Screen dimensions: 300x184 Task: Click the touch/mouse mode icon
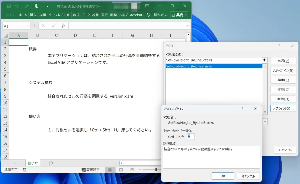[36, 6]
